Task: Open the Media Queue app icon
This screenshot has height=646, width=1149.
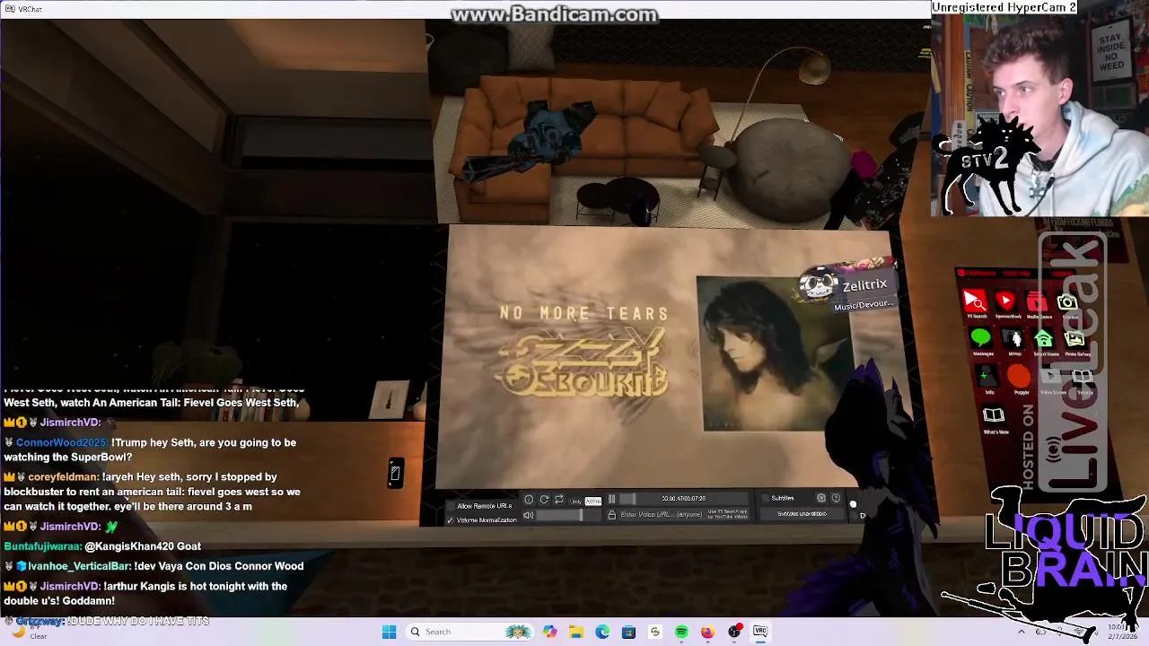Action: (1038, 302)
